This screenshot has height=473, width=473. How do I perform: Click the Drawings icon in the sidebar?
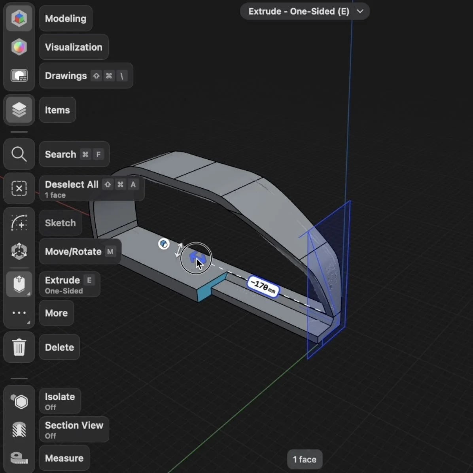[19, 76]
